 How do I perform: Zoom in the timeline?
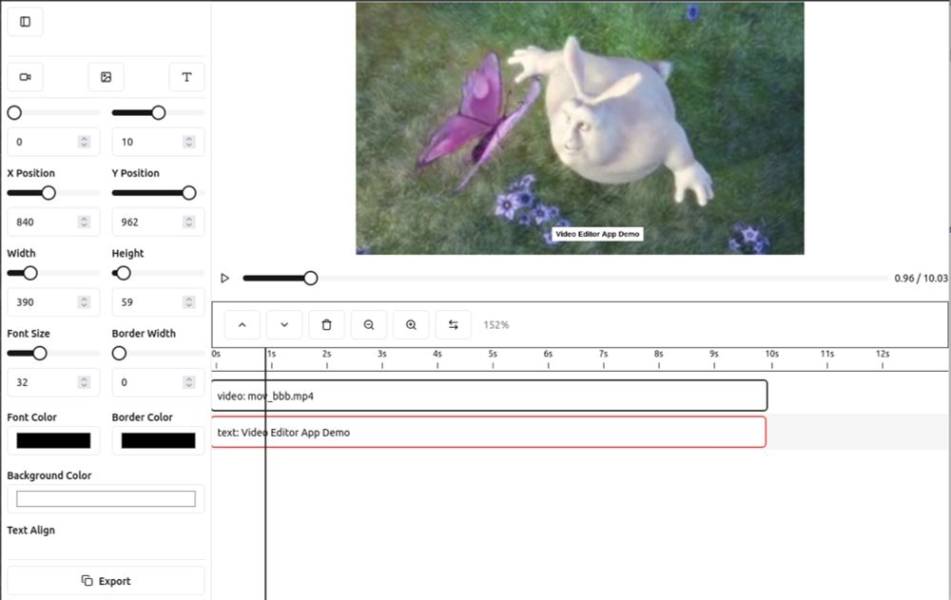[411, 325]
